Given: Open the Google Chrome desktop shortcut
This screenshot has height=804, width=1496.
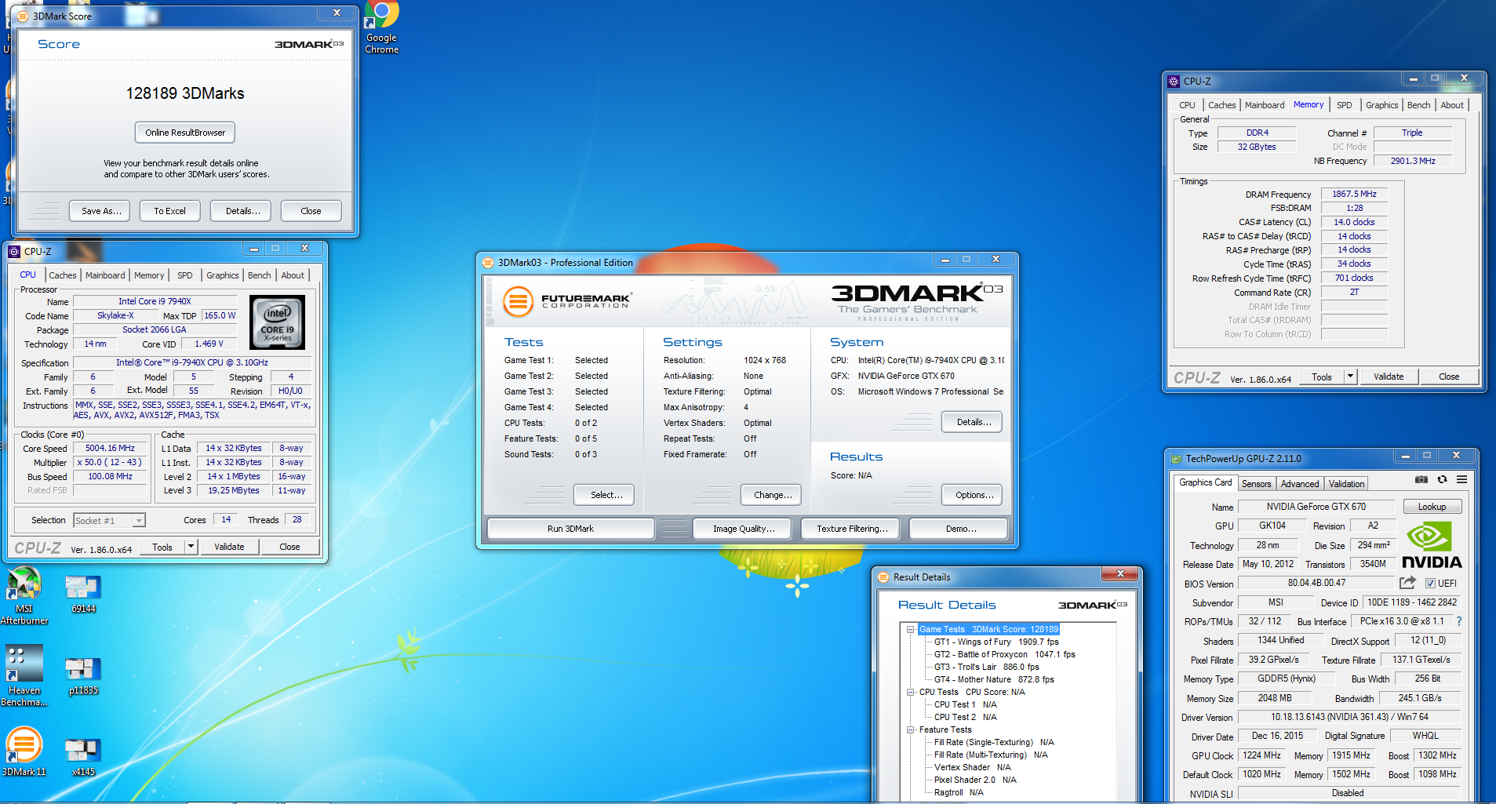Looking at the screenshot, I should (x=382, y=27).
